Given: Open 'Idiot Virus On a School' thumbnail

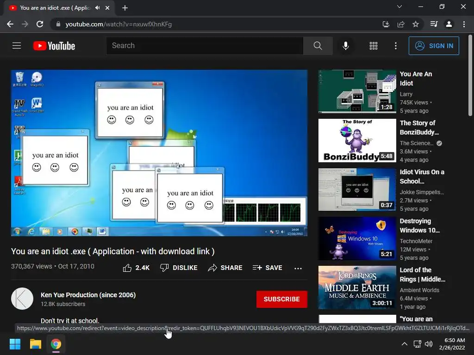Looking at the screenshot, I should (357, 189).
